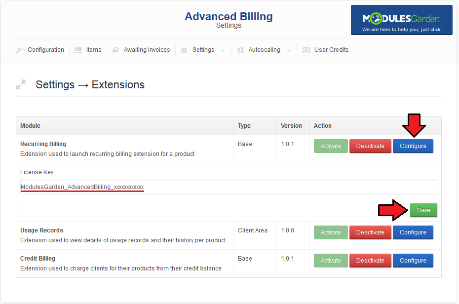Screen dimensions: 459x304
Task: Click the Credit Billing description text
Action: pyautogui.click(x=120, y=268)
